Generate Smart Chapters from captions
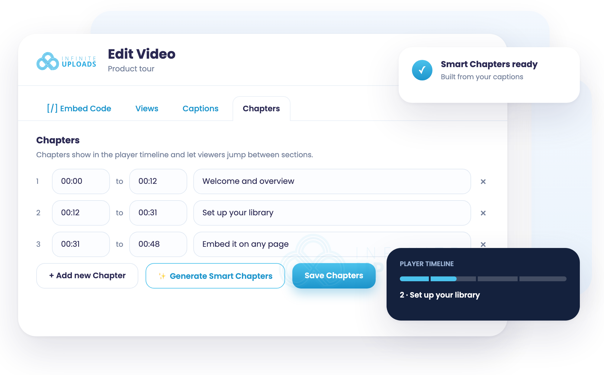The image size is (604, 375). pyautogui.click(x=215, y=276)
